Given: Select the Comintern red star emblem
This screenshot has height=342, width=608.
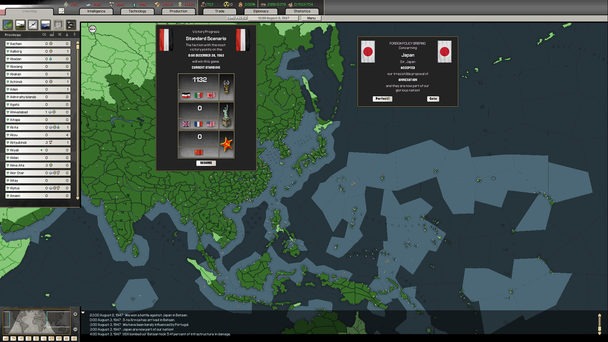Looking at the screenshot, I should point(227,144).
